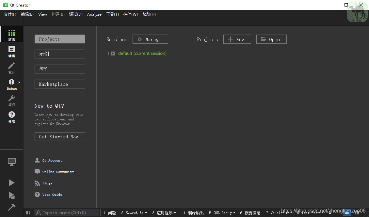This screenshot has width=369, height=217.
Task: Open the Marketplace page
Action: click(60, 84)
